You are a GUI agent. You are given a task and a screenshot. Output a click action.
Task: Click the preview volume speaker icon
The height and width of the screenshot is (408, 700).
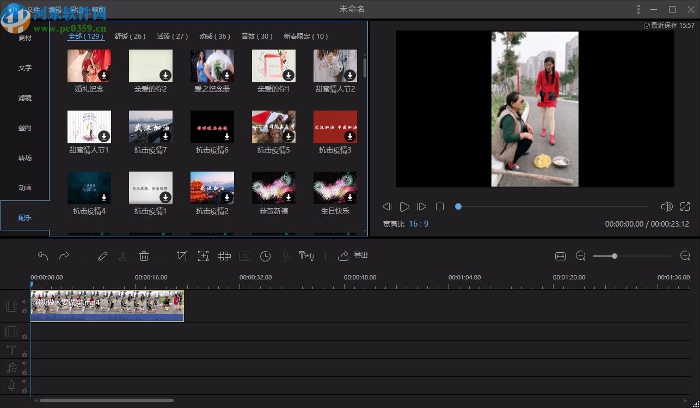(x=666, y=206)
